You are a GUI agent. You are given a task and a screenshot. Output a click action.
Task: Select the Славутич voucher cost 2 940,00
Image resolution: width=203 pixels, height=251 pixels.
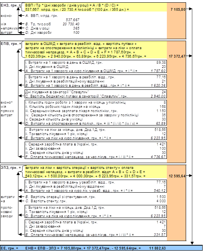tap(158, 96)
